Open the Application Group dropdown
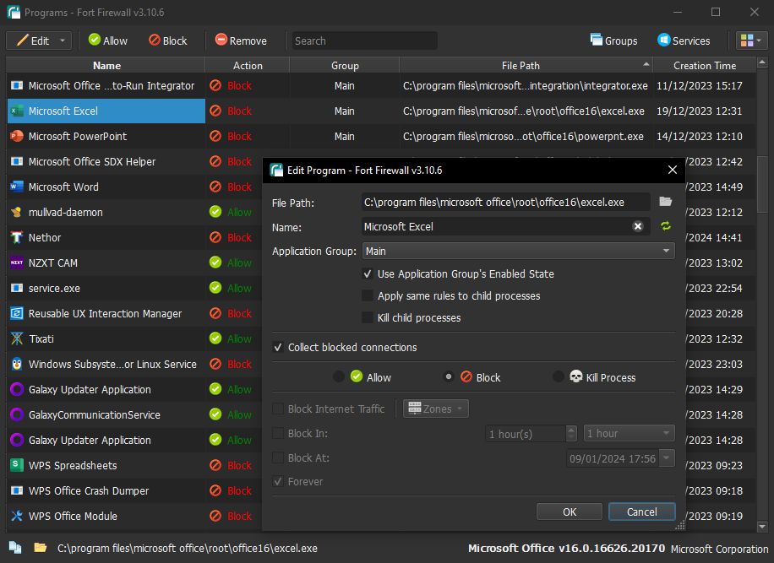The width and height of the screenshot is (774, 563). (x=517, y=251)
